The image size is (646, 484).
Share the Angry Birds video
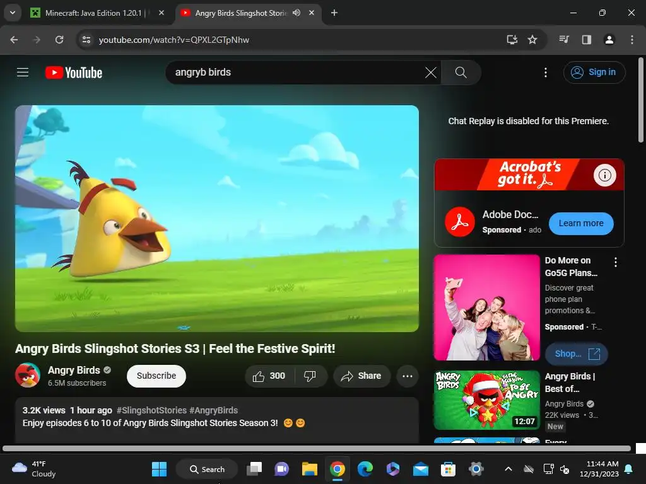tap(361, 376)
